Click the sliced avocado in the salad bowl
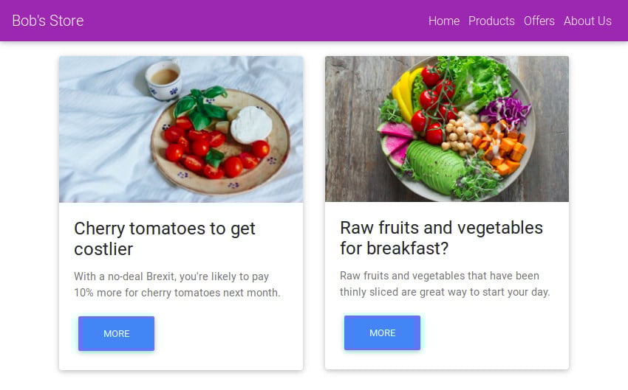The image size is (628, 390). (x=436, y=166)
